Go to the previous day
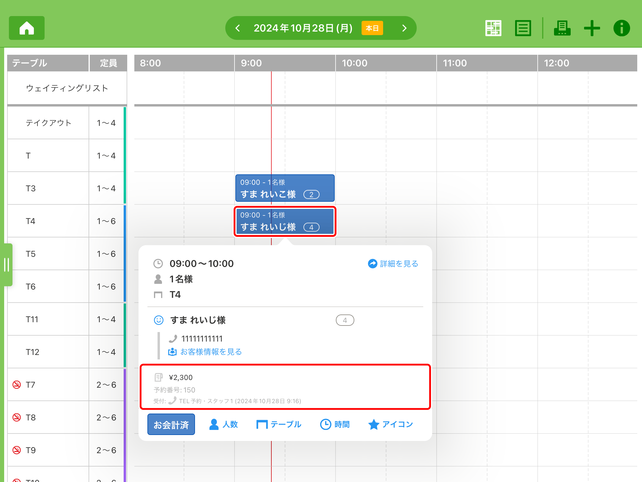Viewport: 642px width, 482px height. tap(237, 28)
